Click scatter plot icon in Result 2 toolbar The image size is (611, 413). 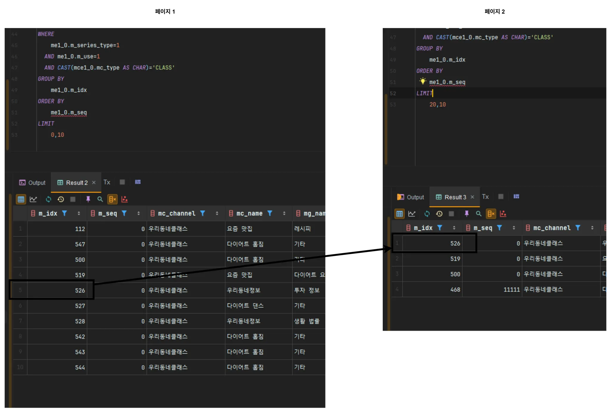click(124, 199)
